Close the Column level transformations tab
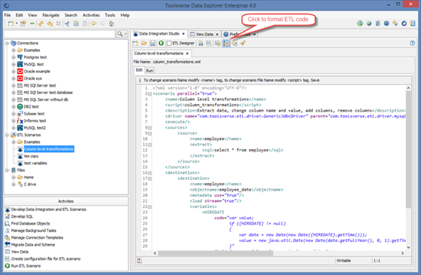 [187, 53]
